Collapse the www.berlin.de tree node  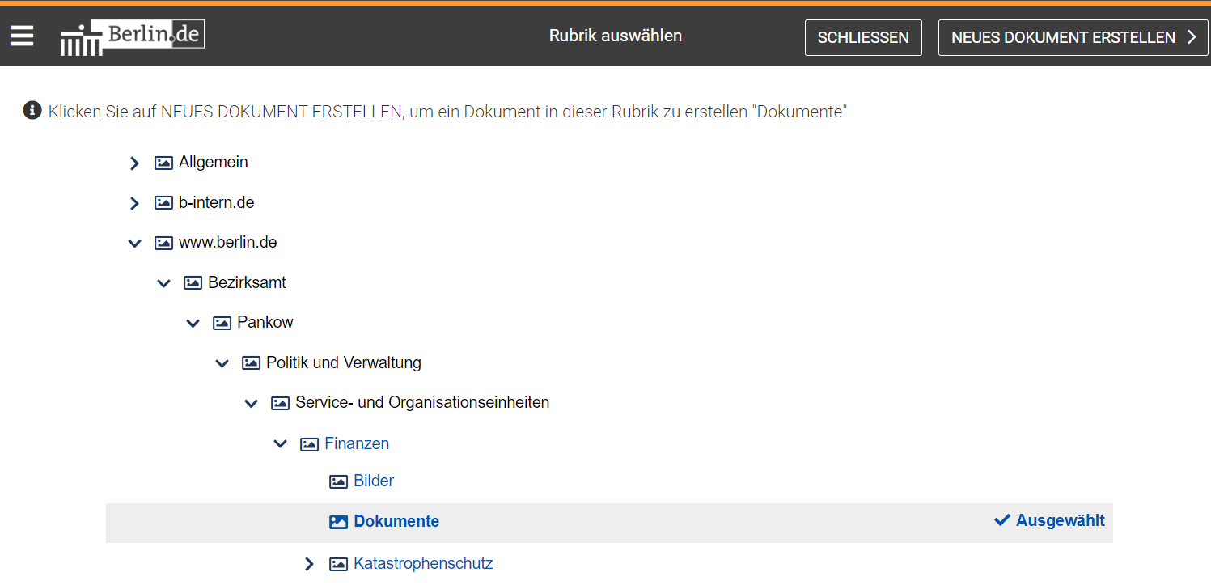[134, 243]
